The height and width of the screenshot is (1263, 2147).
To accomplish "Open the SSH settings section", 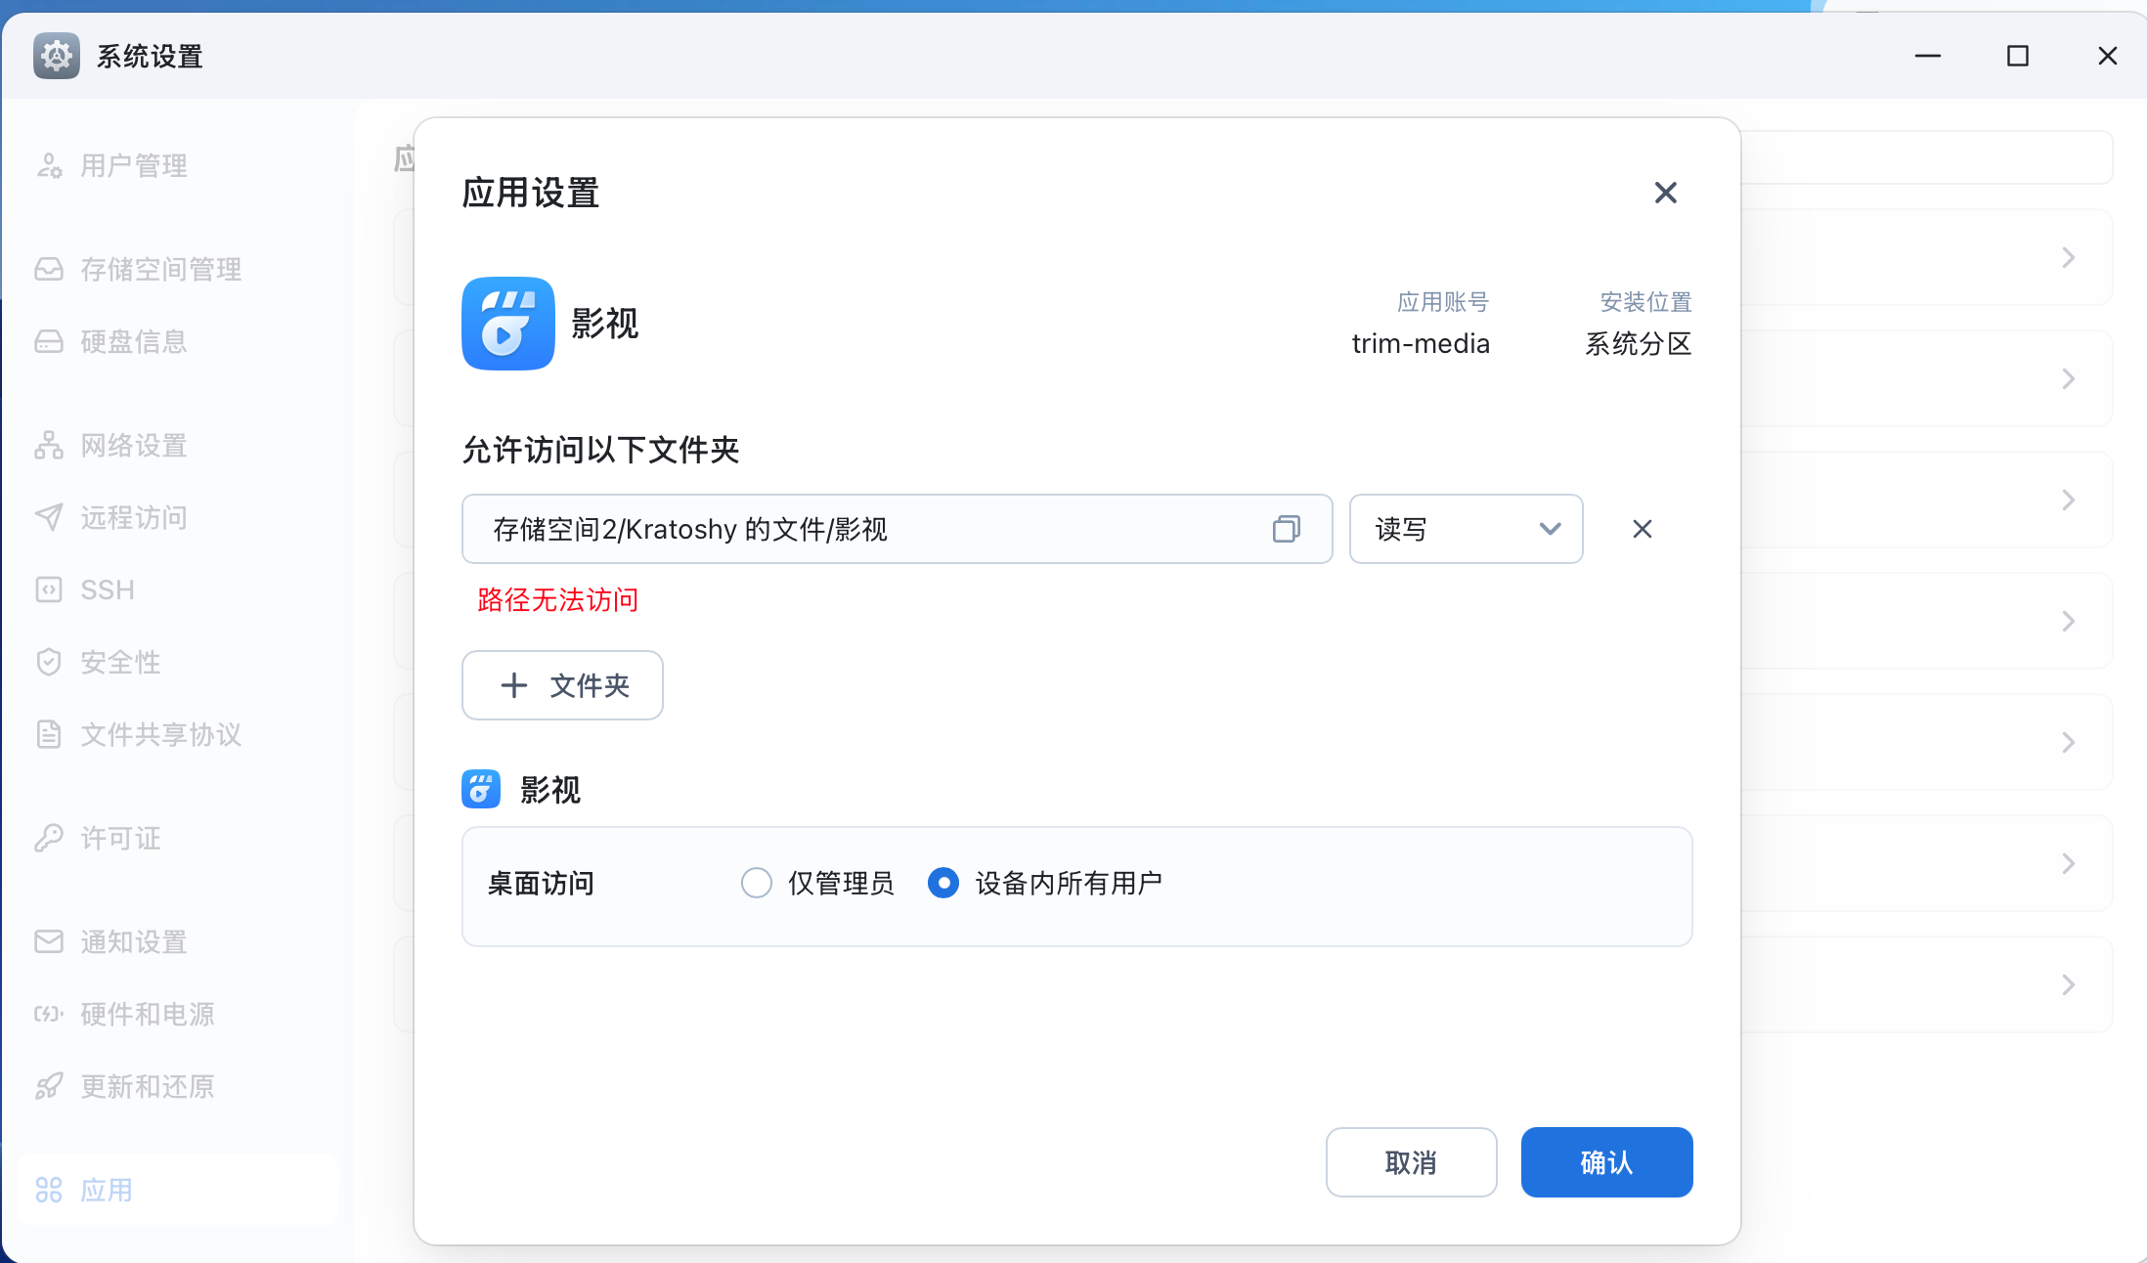I will (107, 589).
